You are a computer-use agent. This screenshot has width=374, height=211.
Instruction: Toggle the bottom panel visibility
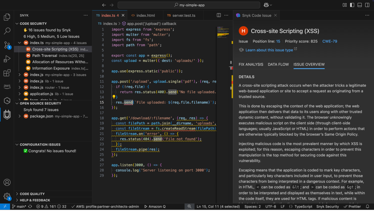point(360,5)
